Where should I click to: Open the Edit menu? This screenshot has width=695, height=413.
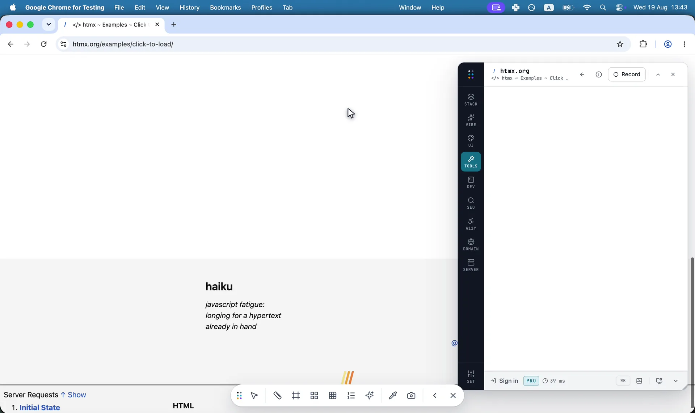tap(140, 7)
